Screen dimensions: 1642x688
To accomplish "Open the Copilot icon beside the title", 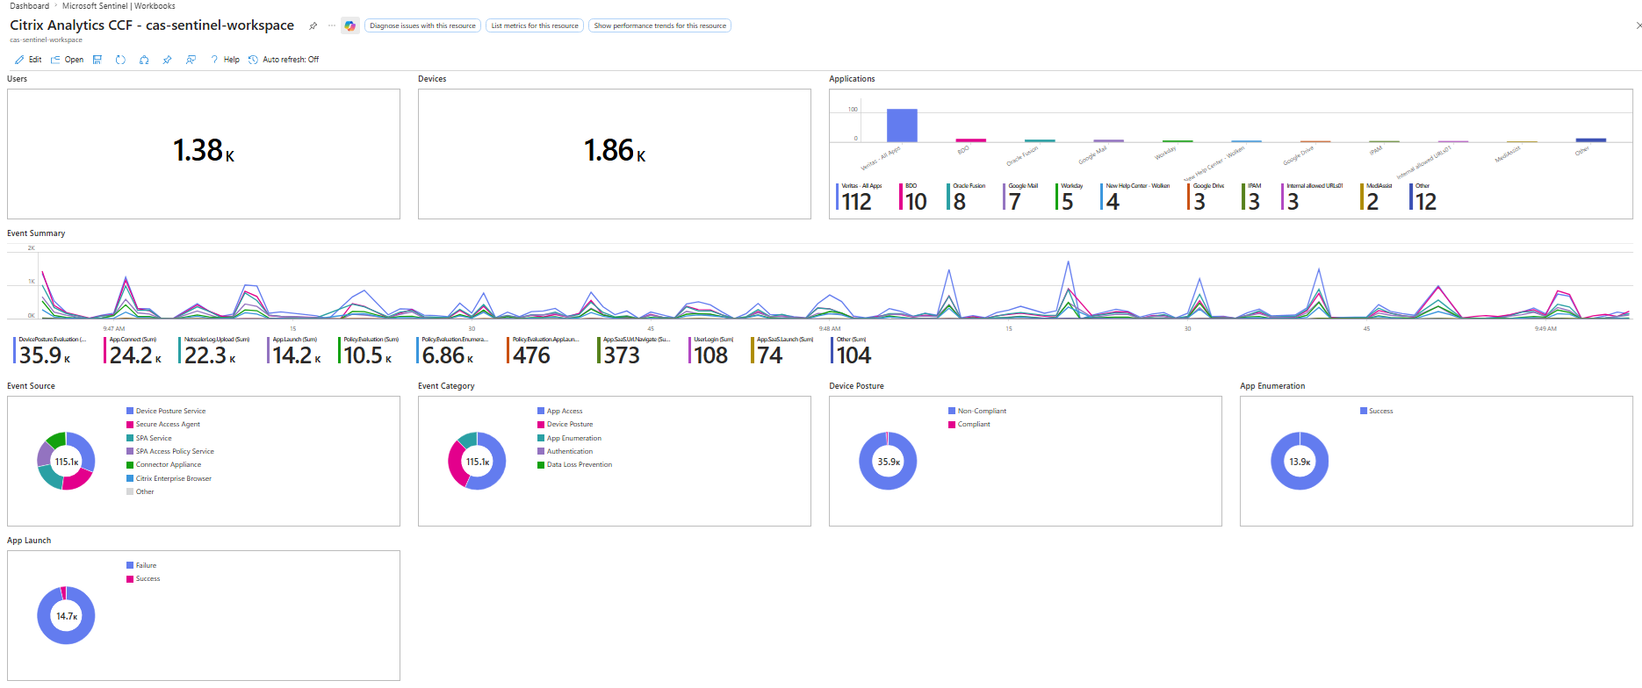I will pos(350,25).
